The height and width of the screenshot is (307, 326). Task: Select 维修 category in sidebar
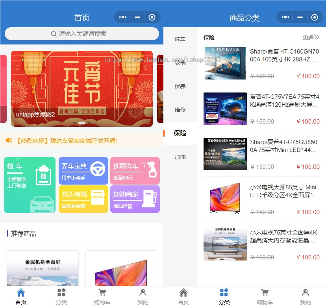pyautogui.click(x=180, y=110)
